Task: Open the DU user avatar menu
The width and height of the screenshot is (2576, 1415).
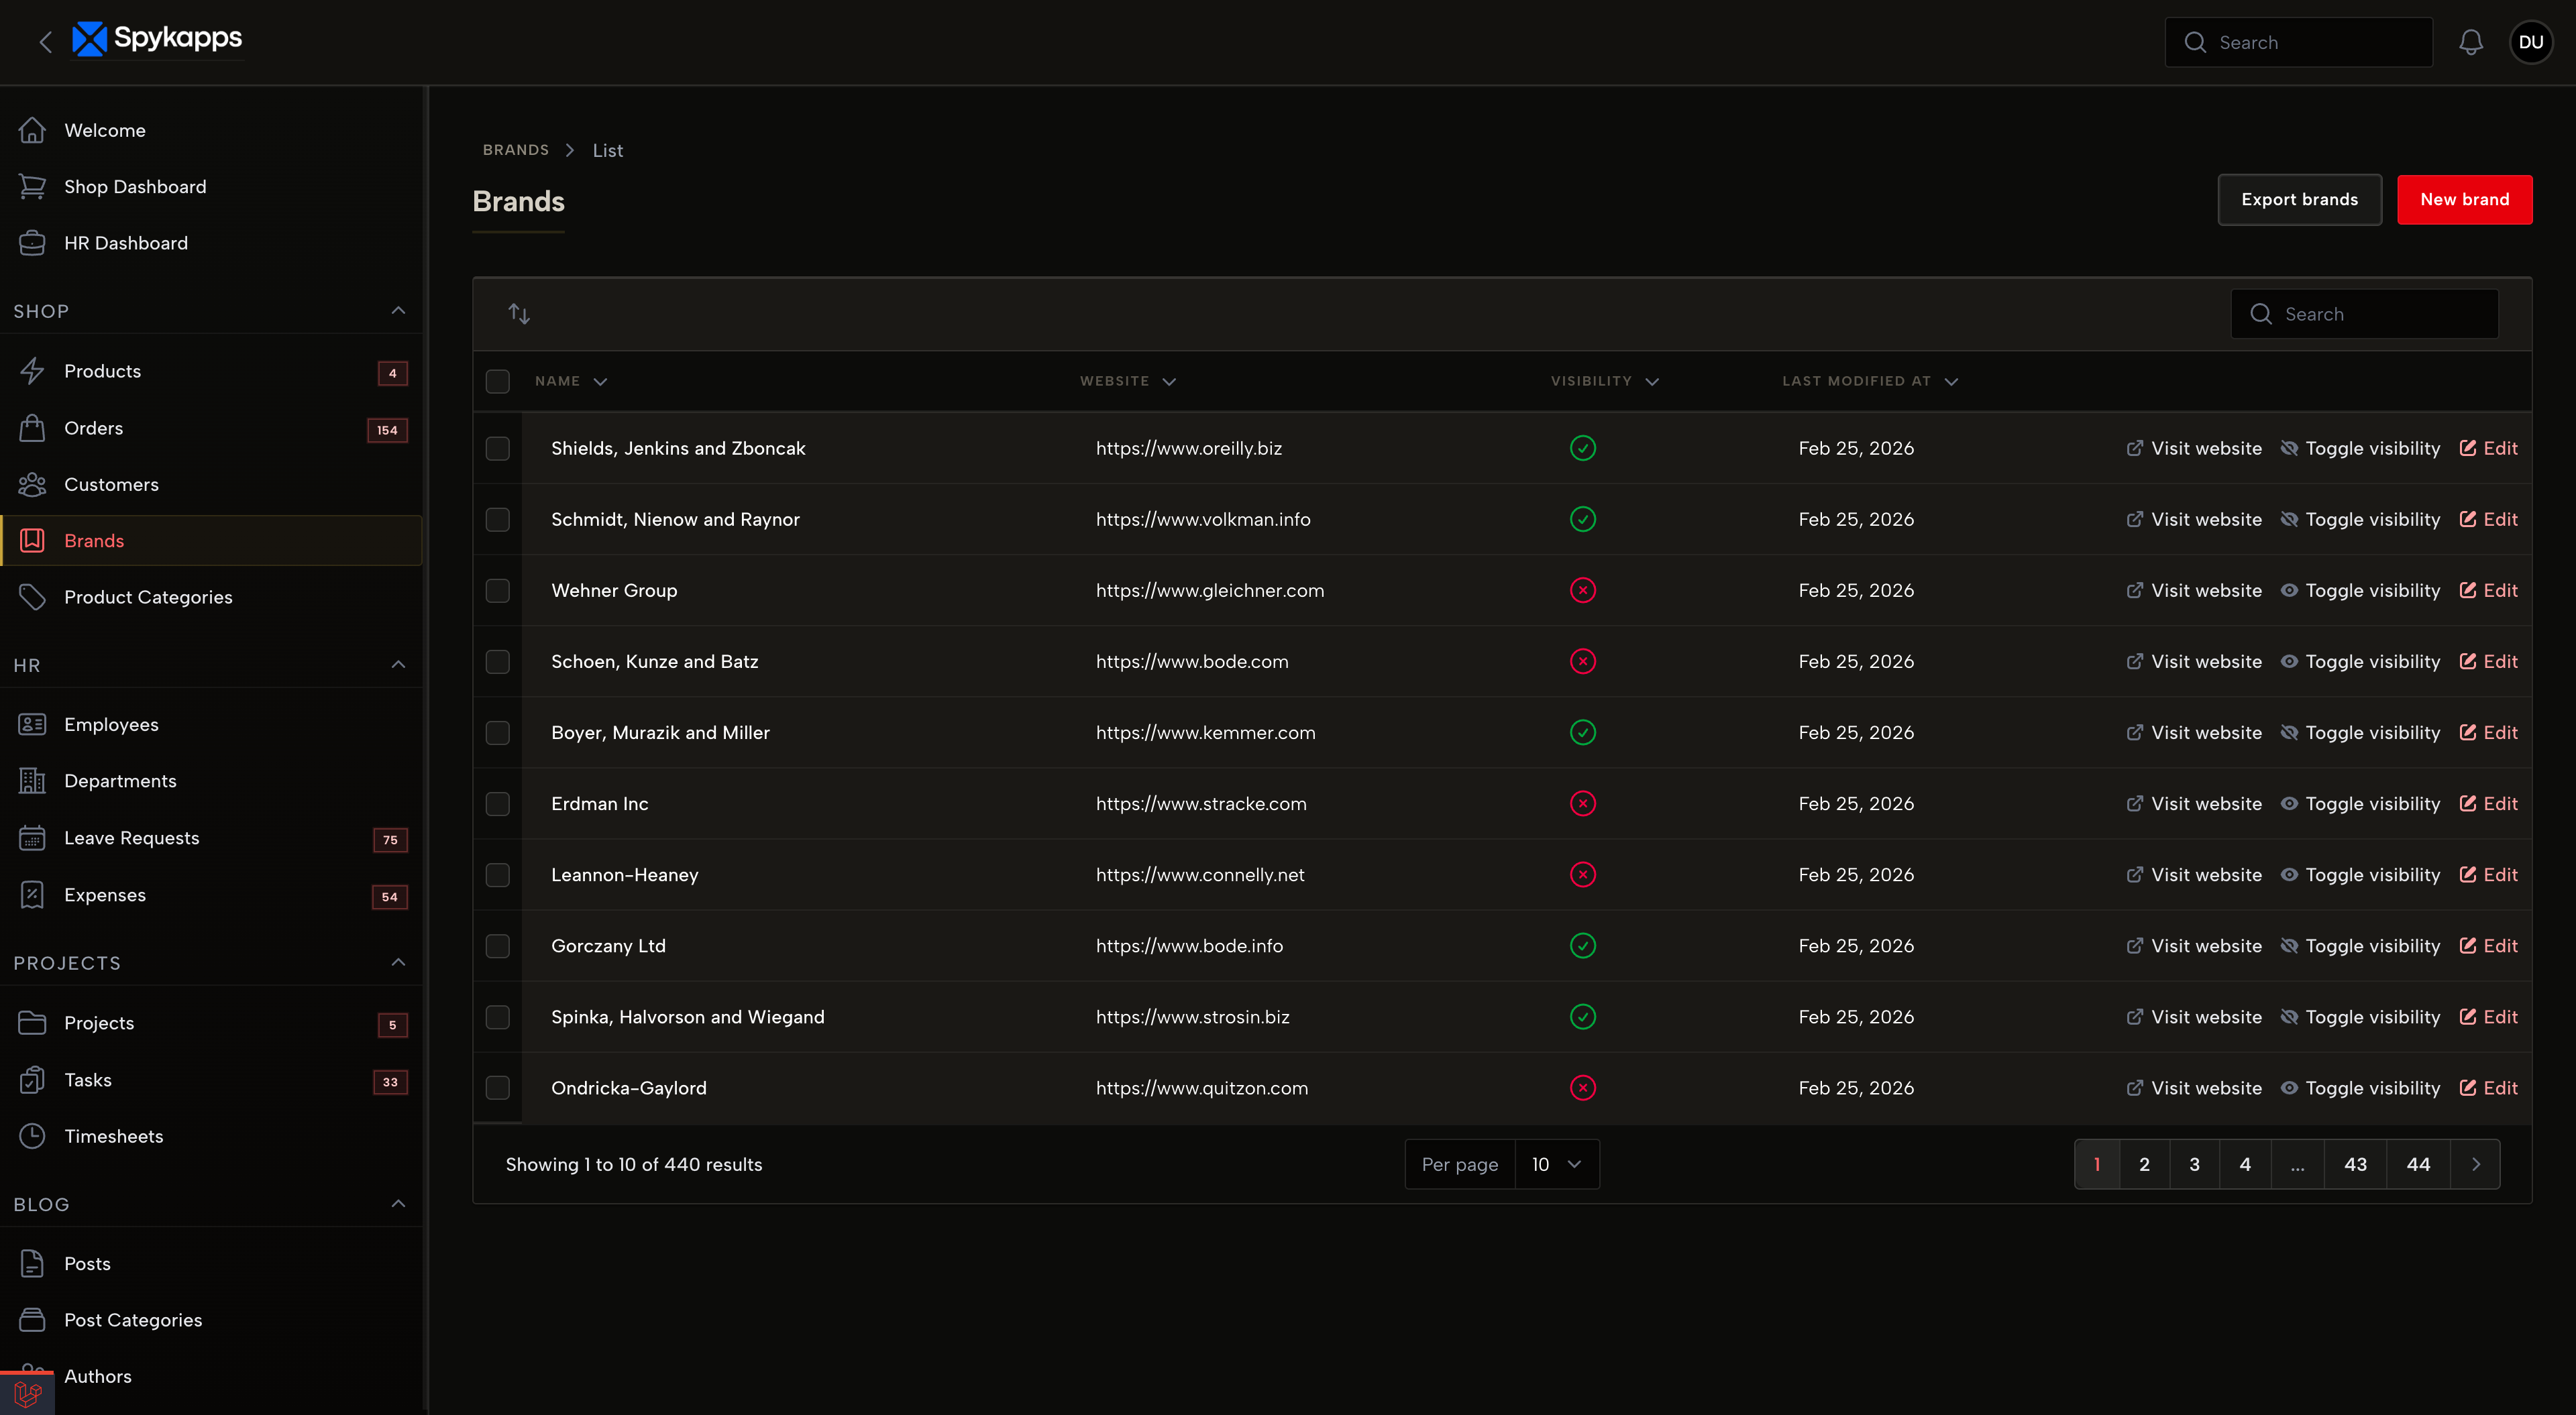Action: [x=2530, y=42]
